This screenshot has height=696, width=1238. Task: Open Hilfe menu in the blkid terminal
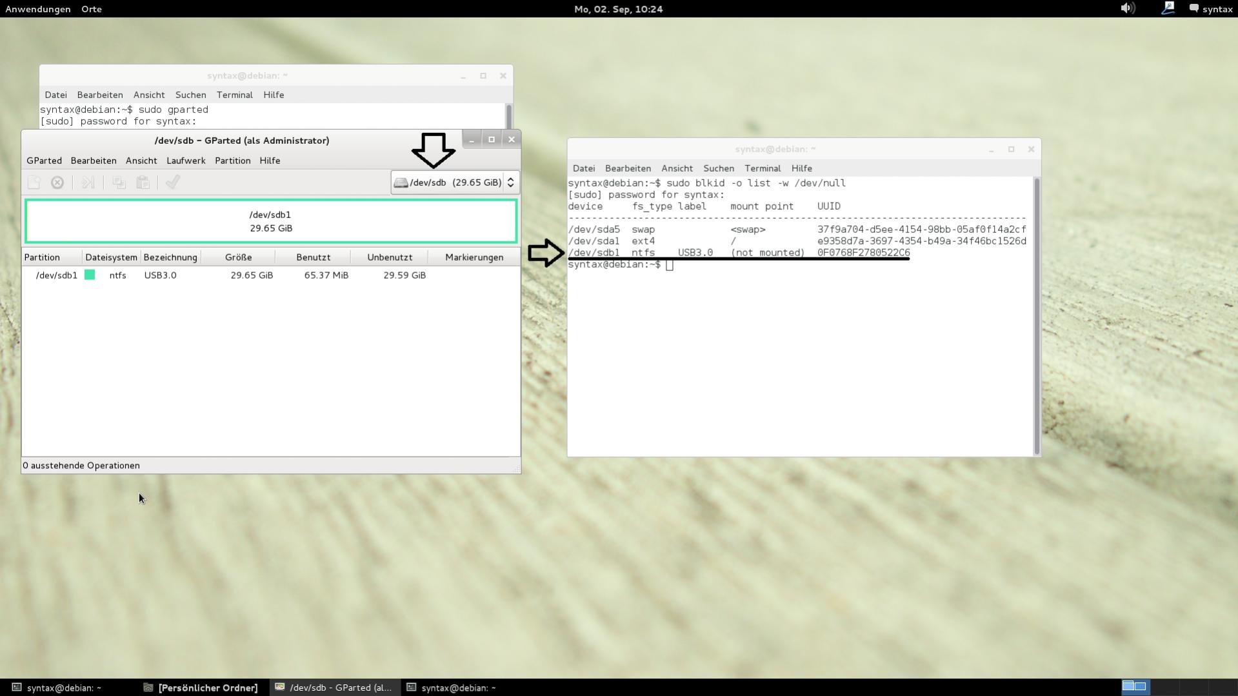point(801,168)
